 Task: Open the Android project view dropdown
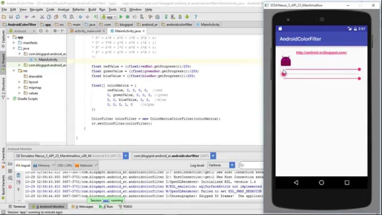click(22, 31)
